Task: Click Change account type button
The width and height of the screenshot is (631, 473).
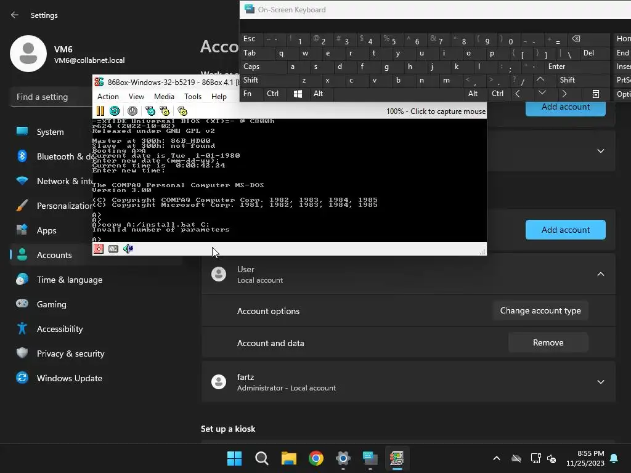Action: [540, 310]
